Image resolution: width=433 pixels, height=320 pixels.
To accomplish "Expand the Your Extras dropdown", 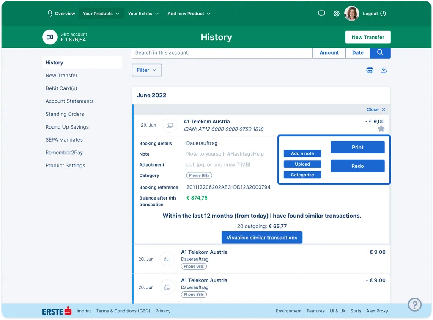I will click(x=143, y=14).
